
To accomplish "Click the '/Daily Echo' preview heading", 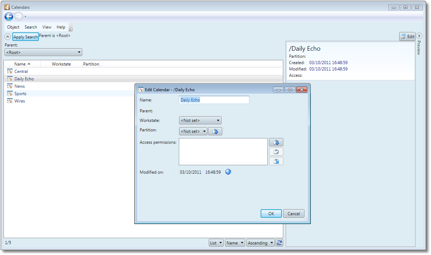I will 305,49.
